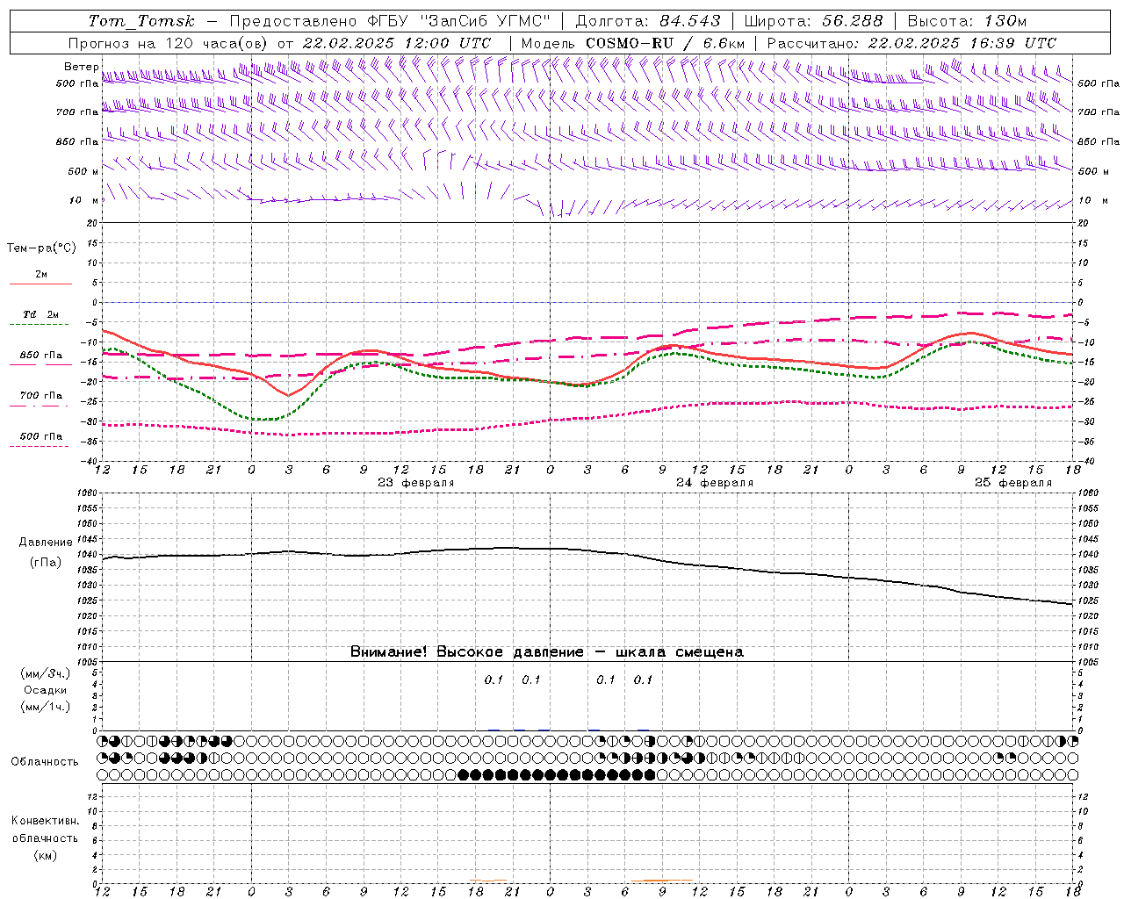Click the start time 22.02.2025 12:00 UTC
This screenshot has width=1124, height=899.
coord(397,43)
